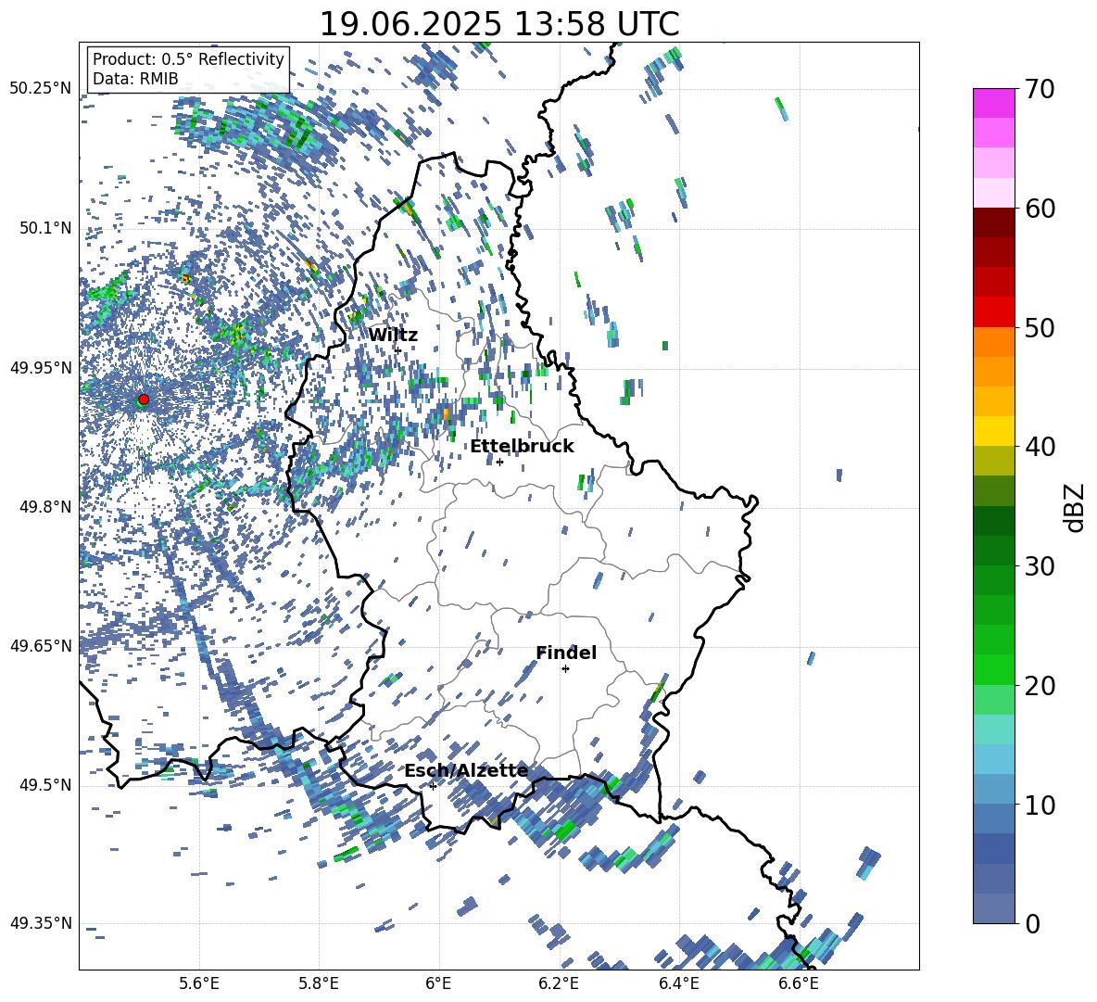Click the 40 tick on the colorbar
This screenshot has width=1097, height=1002.
click(x=1040, y=447)
